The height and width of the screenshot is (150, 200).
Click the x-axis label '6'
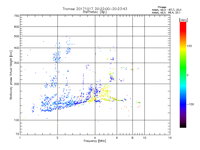click(x=117, y=138)
